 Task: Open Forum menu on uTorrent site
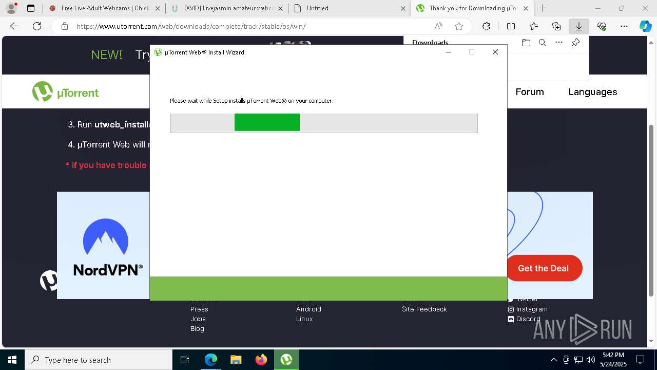click(529, 92)
